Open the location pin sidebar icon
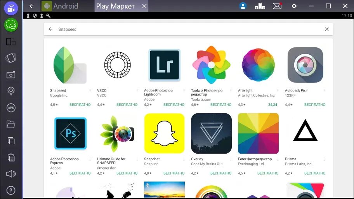The height and width of the screenshot is (199, 354). [11, 91]
